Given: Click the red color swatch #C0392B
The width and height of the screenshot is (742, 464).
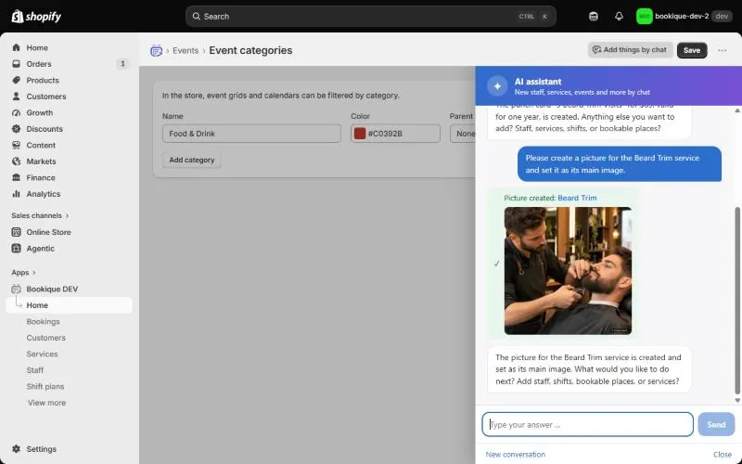Looking at the screenshot, I should coord(360,134).
